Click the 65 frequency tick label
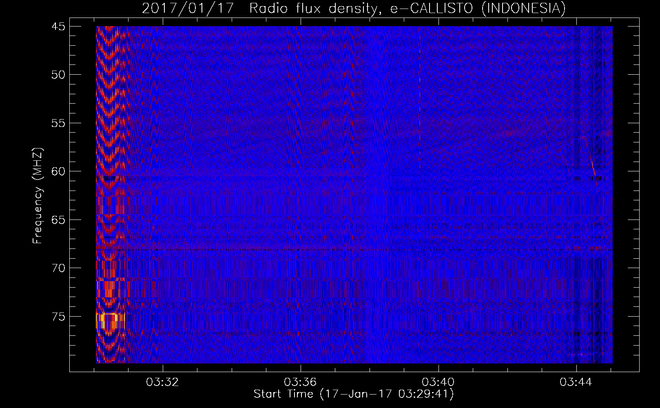The width and height of the screenshot is (660, 408). (x=58, y=220)
